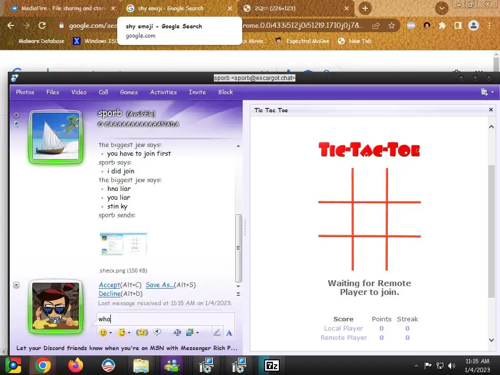The width and height of the screenshot is (500, 375).
Task: Bookmark the page with Chrome's star icon
Action: pos(392,25)
